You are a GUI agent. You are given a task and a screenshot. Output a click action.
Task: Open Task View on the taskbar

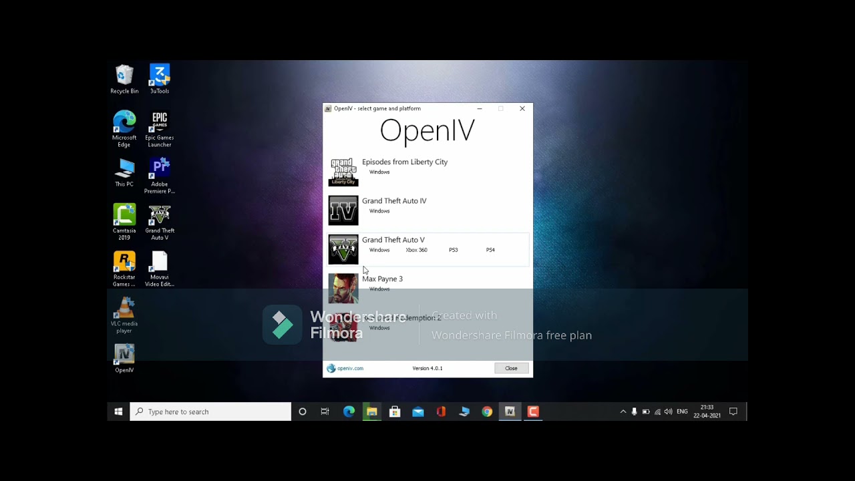pyautogui.click(x=325, y=412)
